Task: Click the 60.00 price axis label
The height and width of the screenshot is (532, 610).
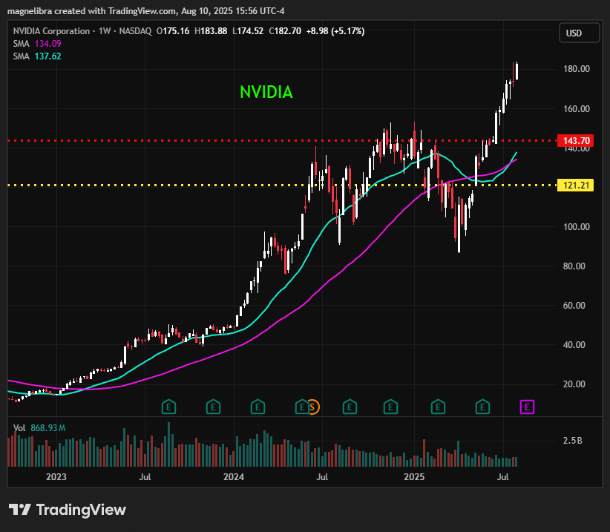Action: coord(574,306)
